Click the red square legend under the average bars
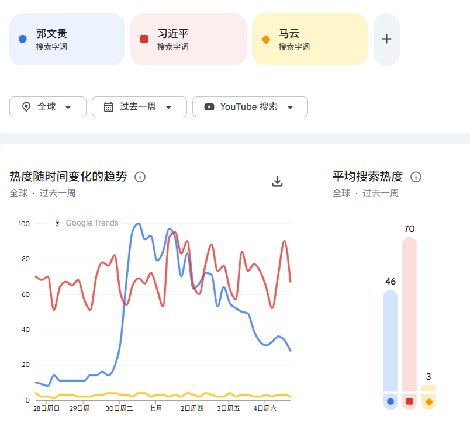 click(409, 401)
